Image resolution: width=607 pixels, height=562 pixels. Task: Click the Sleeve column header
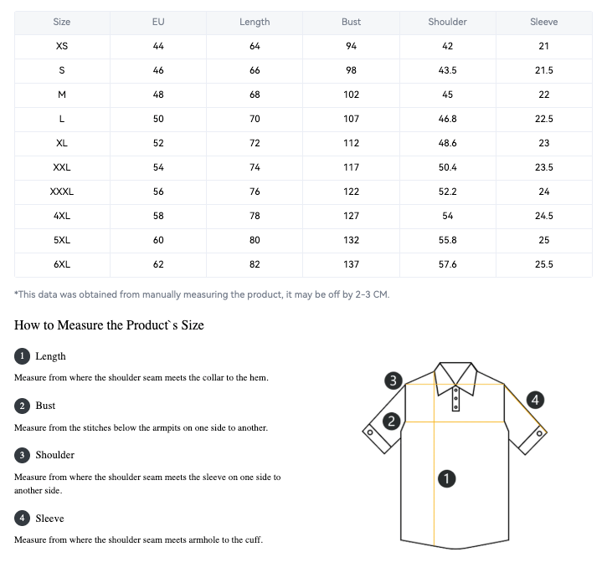544,22
